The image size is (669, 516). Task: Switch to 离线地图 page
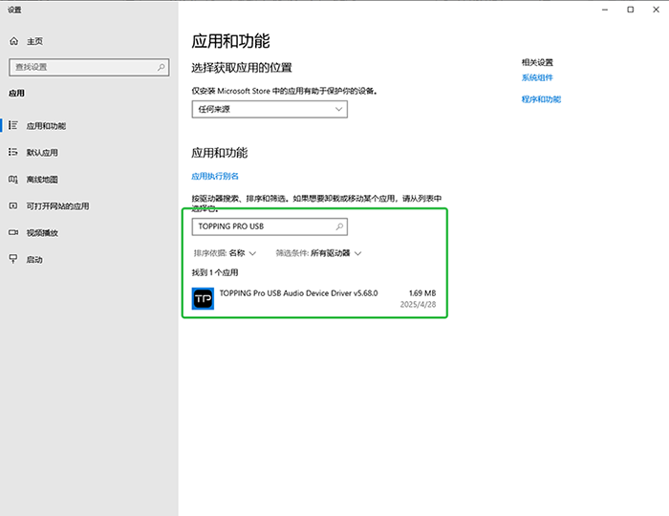click(x=42, y=180)
